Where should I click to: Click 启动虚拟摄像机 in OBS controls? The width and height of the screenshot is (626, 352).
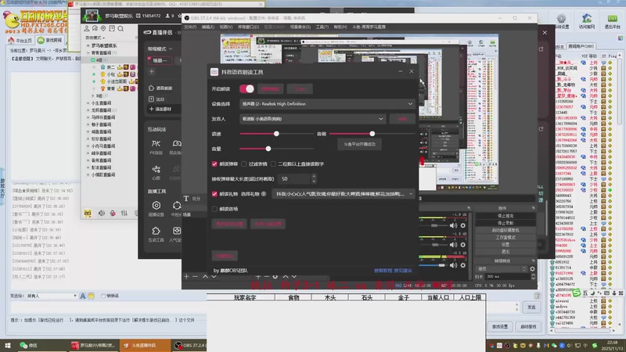[505, 230]
